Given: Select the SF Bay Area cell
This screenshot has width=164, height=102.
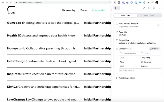Looking at the screenshot, I should tap(150, 62).
